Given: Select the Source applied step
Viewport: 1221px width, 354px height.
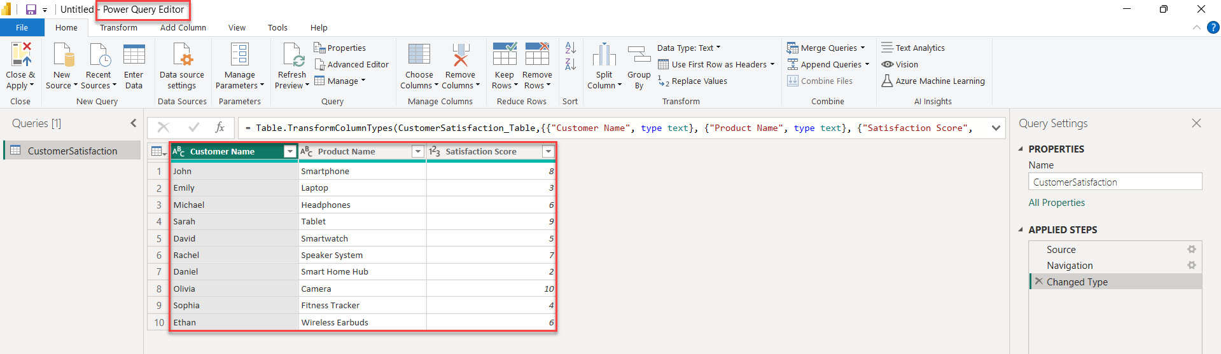Looking at the screenshot, I should click(x=1061, y=250).
